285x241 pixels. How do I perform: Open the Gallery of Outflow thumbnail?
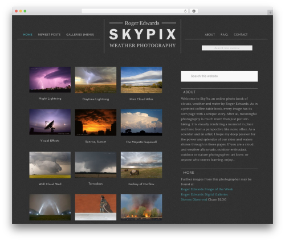point(141,165)
